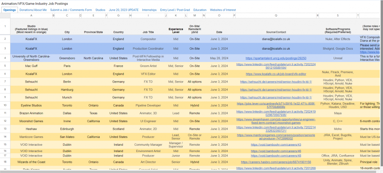The image size is (383, 173).
Task: Select the Shotgrid, Google Docs cell
Action: pos(338,49)
